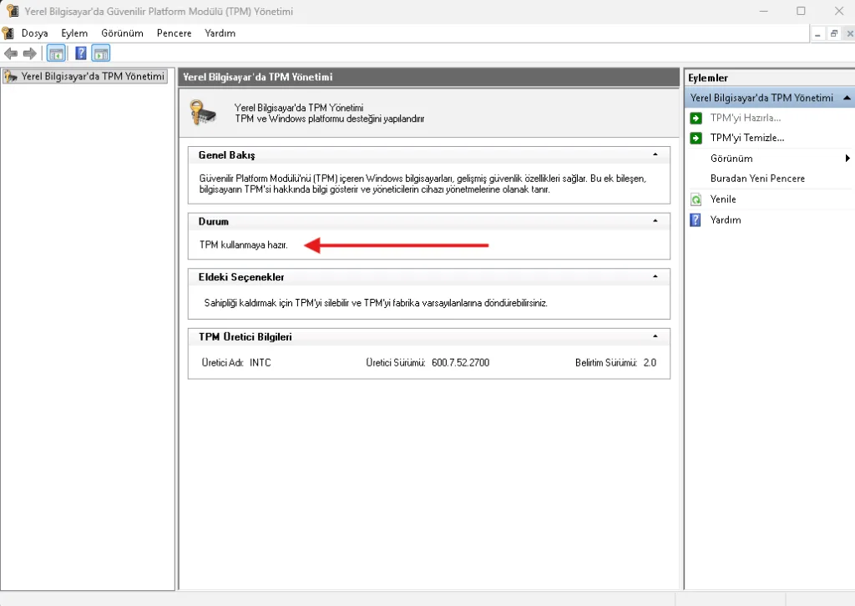This screenshot has height=606, width=855.
Task: Click the Yardım help icon in Eylemler pane
Action: tap(696, 220)
